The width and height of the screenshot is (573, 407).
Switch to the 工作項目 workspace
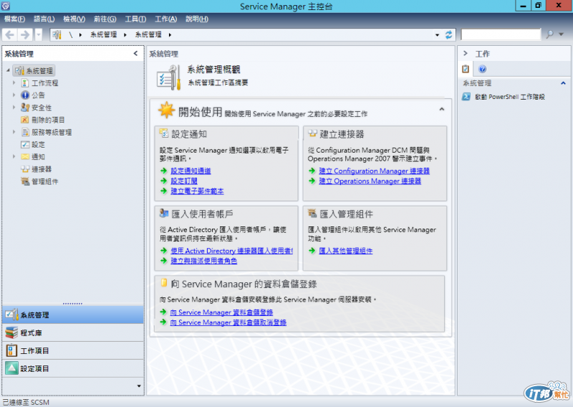(73, 350)
